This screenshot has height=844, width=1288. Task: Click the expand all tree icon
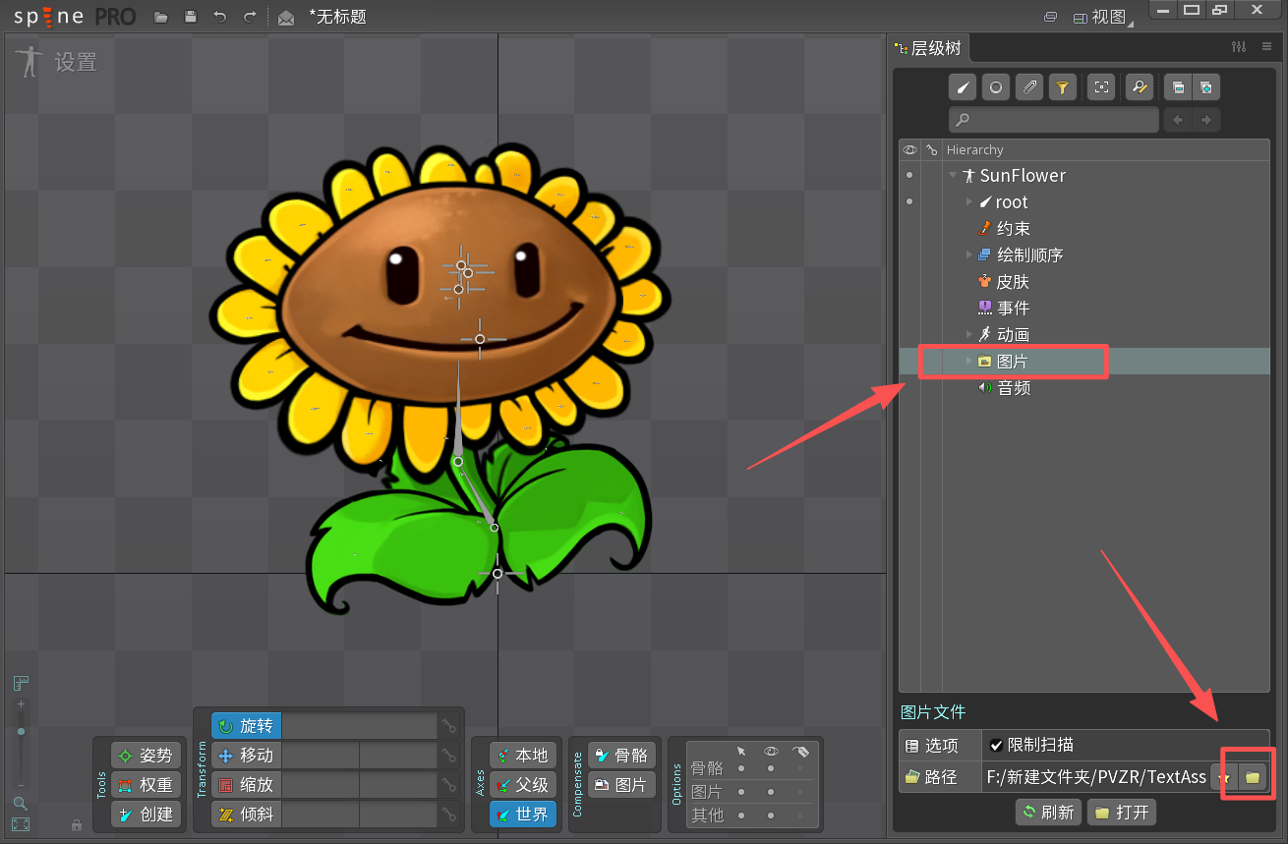[x=1205, y=87]
